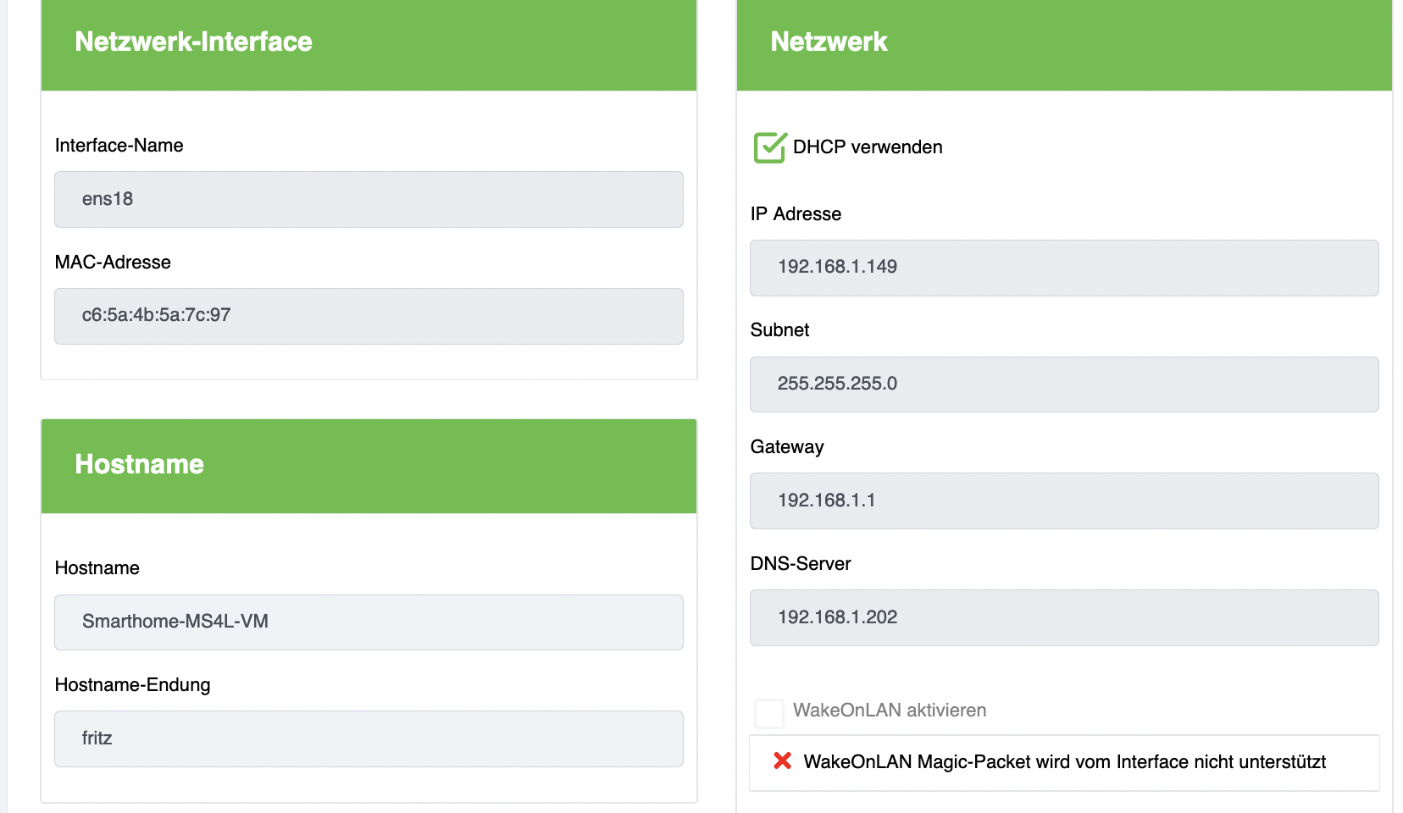
Task: Click the Hostname-Endung label
Action: pyautogui.click(x=132, y=685)
